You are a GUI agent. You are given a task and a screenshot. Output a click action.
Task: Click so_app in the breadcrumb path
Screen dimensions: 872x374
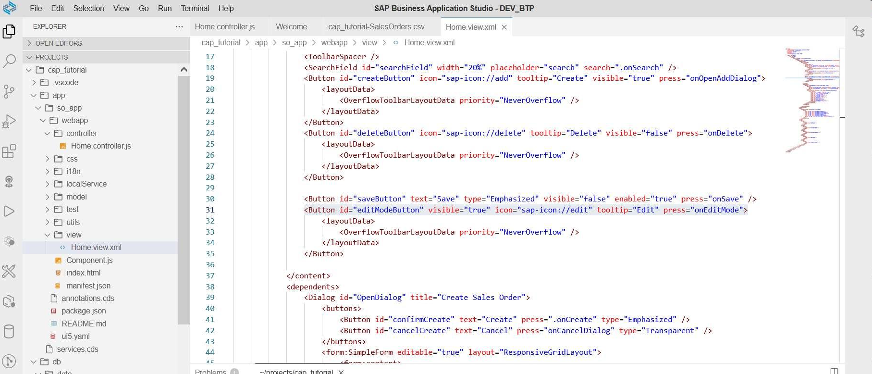(294, 43)
